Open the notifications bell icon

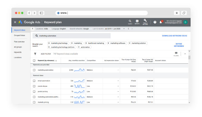tap(161, 22)
